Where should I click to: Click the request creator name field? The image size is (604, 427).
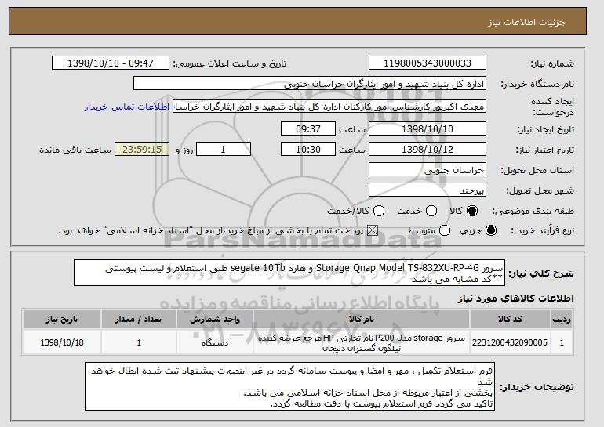pos(329,107)
